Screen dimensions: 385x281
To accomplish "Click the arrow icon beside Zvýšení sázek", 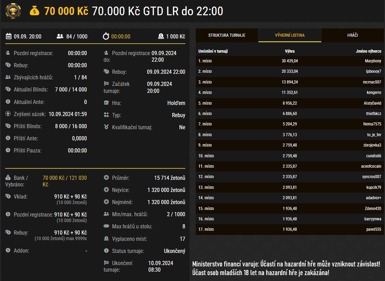I will coord(8,114).
